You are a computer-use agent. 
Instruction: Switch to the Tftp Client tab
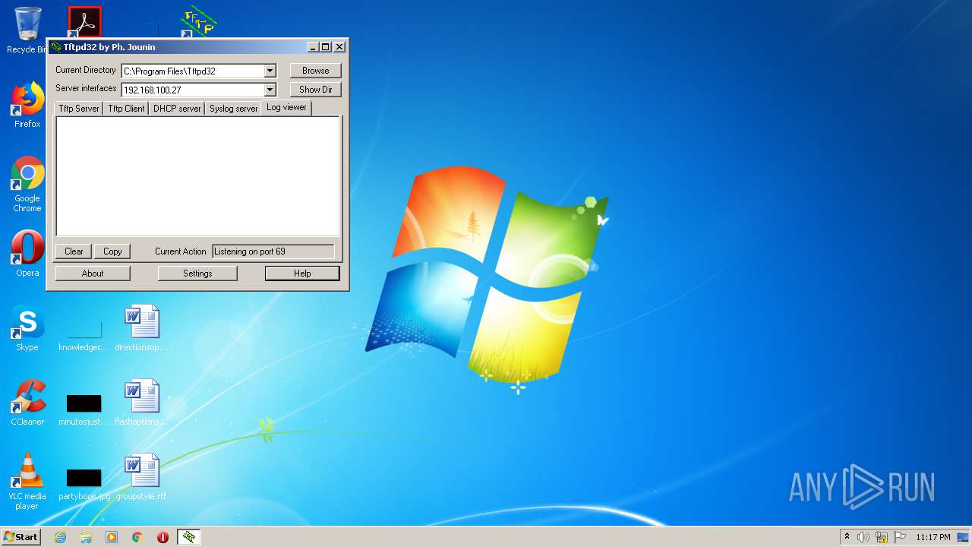point(126,109)
